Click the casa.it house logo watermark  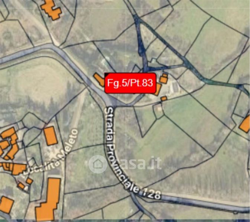click(98, 164)
